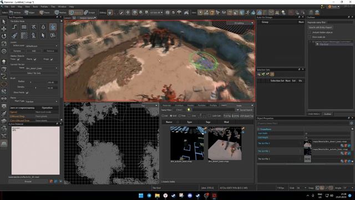Activate the Rotate tool in left toolbar
This screenshot has height=200, width=355.
coord(4,36)
